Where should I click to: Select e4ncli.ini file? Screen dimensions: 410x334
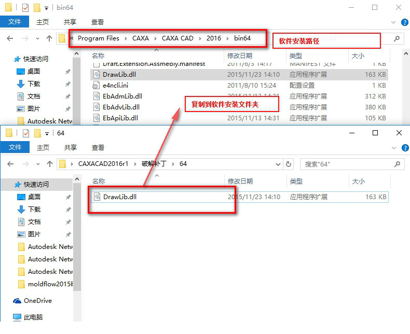[x=239, y=86]
